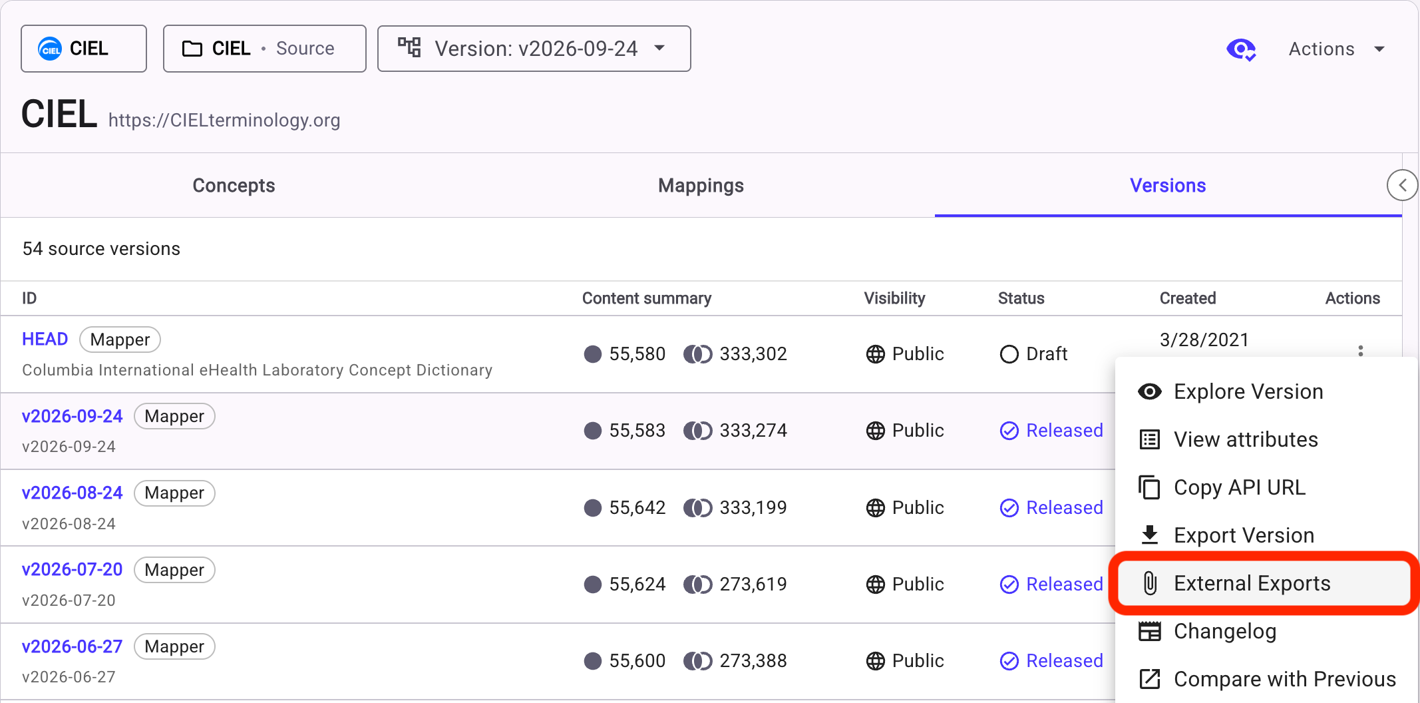Viewport: 1420px width, 703px height.
Task: Open the v2026-07-20 version link
Action: (x=73, y=569)
